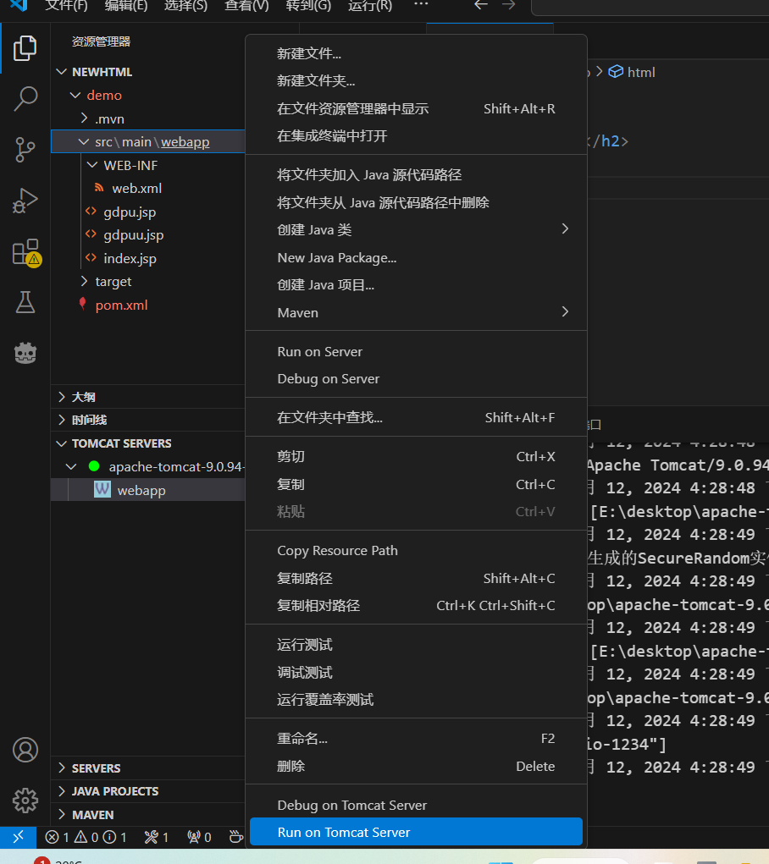Go forward with the right arrow
769x864 pixels.
pos(509,6)
